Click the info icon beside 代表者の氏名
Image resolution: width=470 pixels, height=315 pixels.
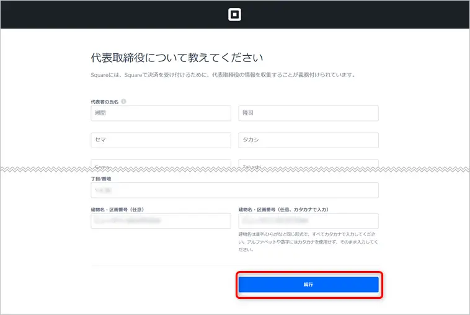click(x=124, y=101)
